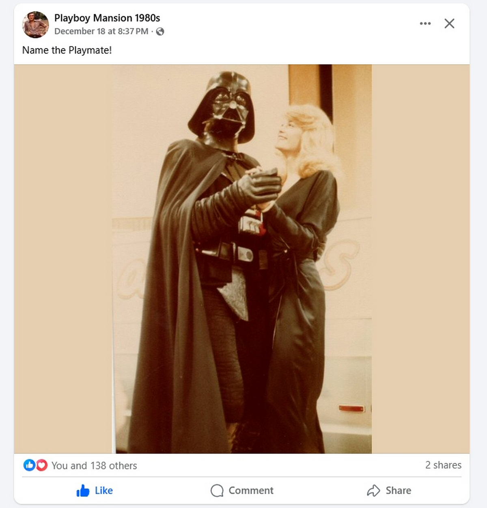Click the public globe audience icon
The height and width of the screenshot is (508, 487).
[160, 32]
